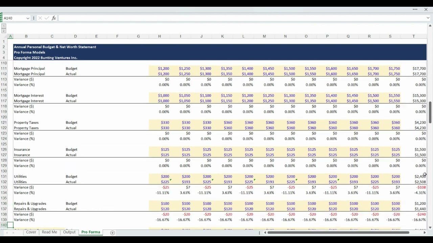
Task: Click the -$240 variance total in row 138
Action: coord(421,214)
